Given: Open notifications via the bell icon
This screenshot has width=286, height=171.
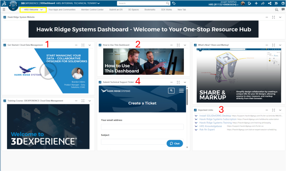Looking at the screenshot, I should point(249,3).
